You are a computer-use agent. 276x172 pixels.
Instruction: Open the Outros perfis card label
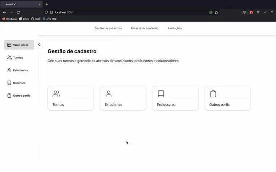(x=219, y=105)
